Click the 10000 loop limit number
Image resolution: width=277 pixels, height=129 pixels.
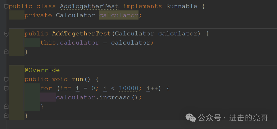click(129, 88)
